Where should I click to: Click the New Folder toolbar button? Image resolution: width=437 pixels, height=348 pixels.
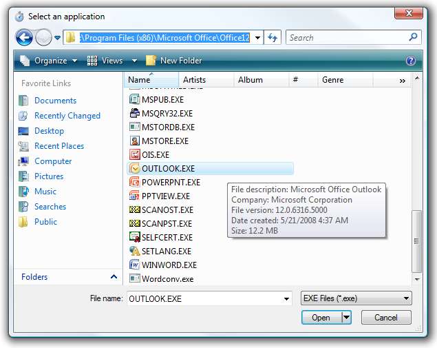click(173, 61)
